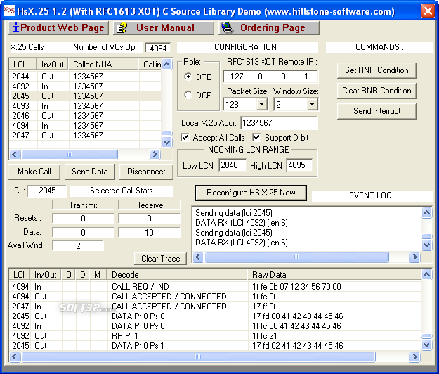The height and width of the screenshot is (374, 439).
Task: Select call row with LCI 4093
Action: pos(85,106)
